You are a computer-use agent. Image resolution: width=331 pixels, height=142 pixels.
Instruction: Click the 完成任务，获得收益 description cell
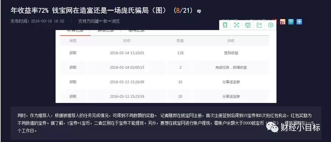tap(231, 67)
